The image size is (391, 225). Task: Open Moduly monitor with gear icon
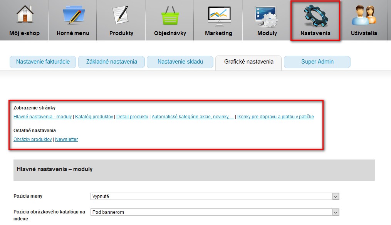[x=267, y=15]
